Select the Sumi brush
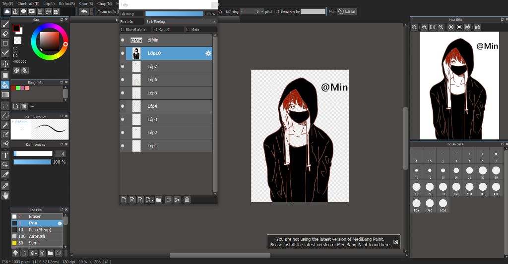 [37, 243]
